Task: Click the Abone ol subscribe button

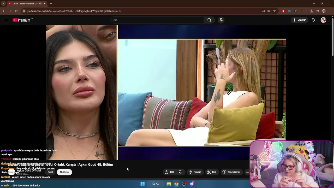Action: (64, 172)
